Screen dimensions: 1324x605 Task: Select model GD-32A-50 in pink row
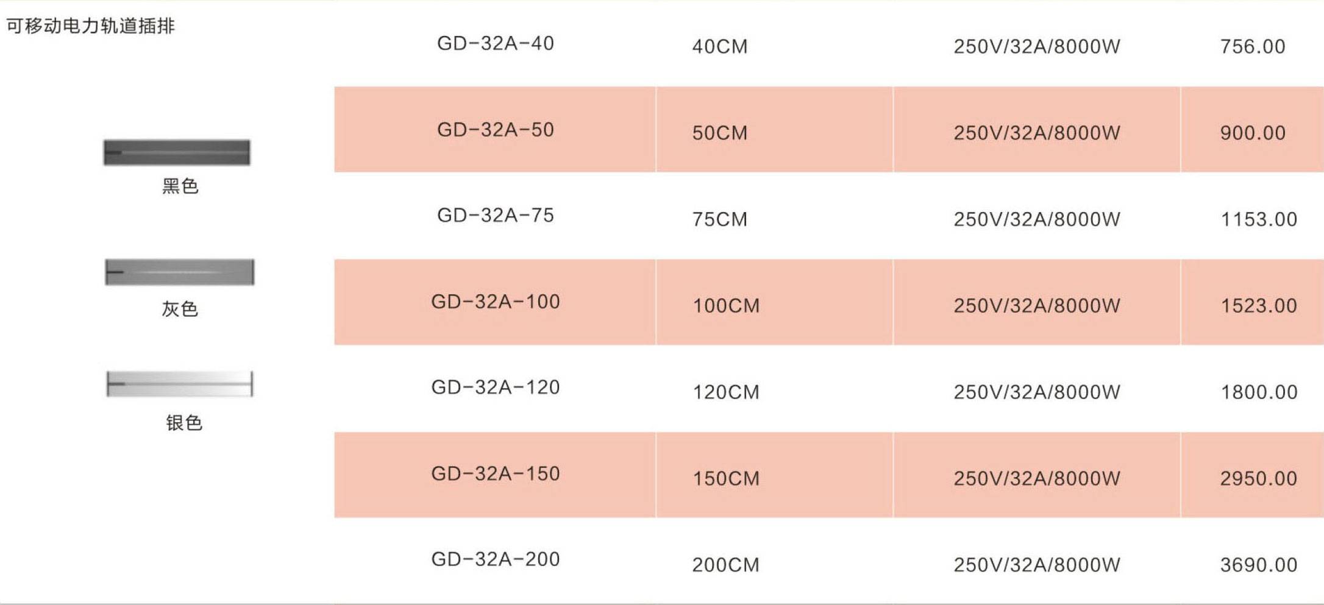coord(496,130)
